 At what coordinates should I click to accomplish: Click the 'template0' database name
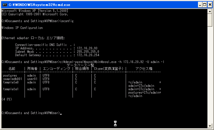tap(11, 82)
